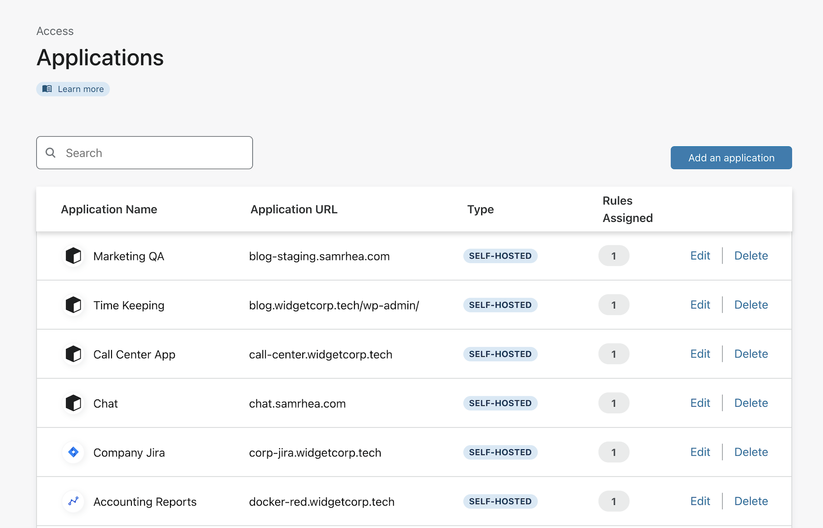Edit the Marketing QA application
The width and height of the screenshot is (823, 528).
[x=700, y=255]
